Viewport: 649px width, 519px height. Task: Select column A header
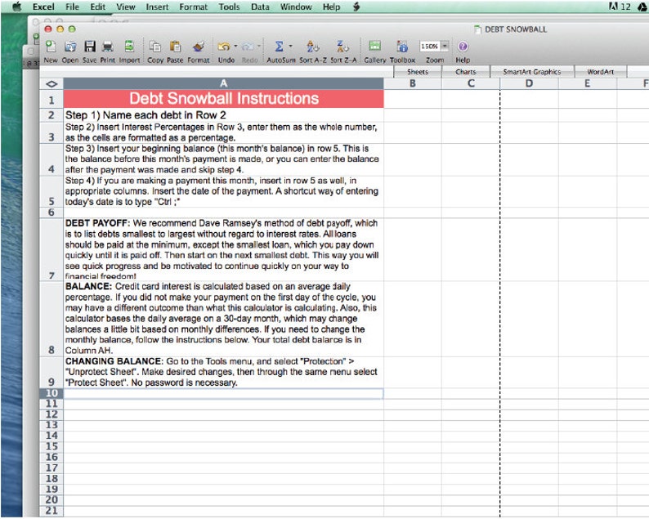[x=223, y=83]
